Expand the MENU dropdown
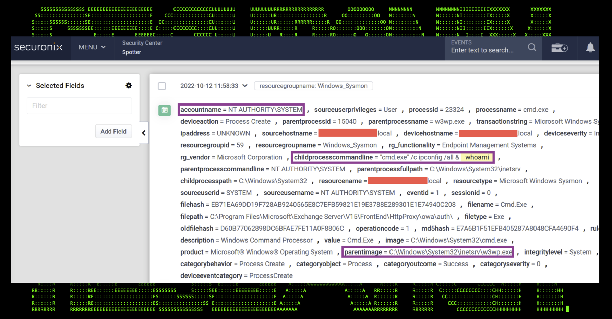The height and width of the screenshot is (319, 612). 92,47
